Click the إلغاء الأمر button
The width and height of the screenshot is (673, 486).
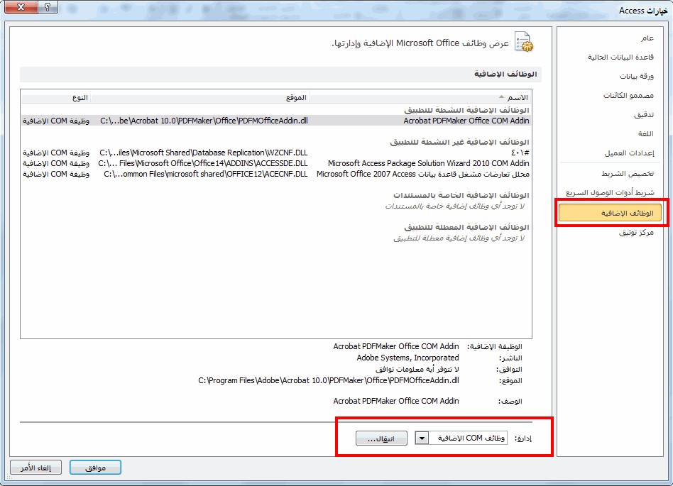[x=36, y=468]
